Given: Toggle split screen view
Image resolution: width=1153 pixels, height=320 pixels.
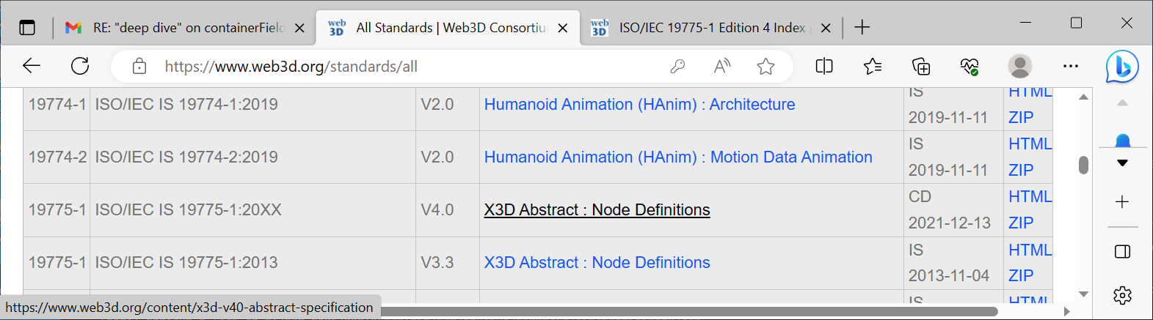Looking at the screenshot, I should (x=824, y=67).
